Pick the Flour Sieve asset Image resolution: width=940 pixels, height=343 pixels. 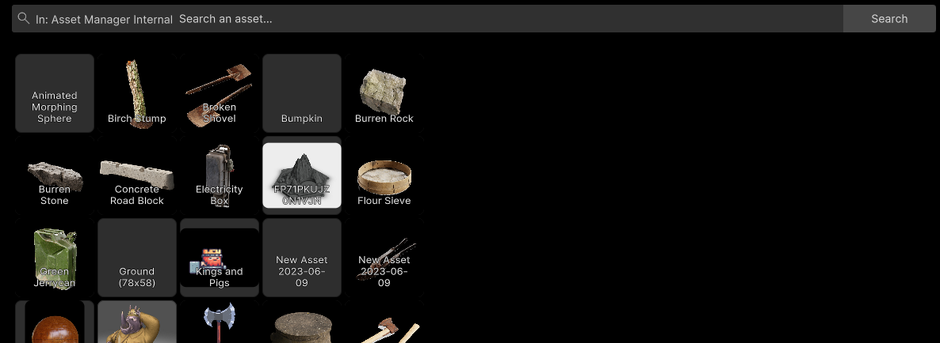click(384, 175)
